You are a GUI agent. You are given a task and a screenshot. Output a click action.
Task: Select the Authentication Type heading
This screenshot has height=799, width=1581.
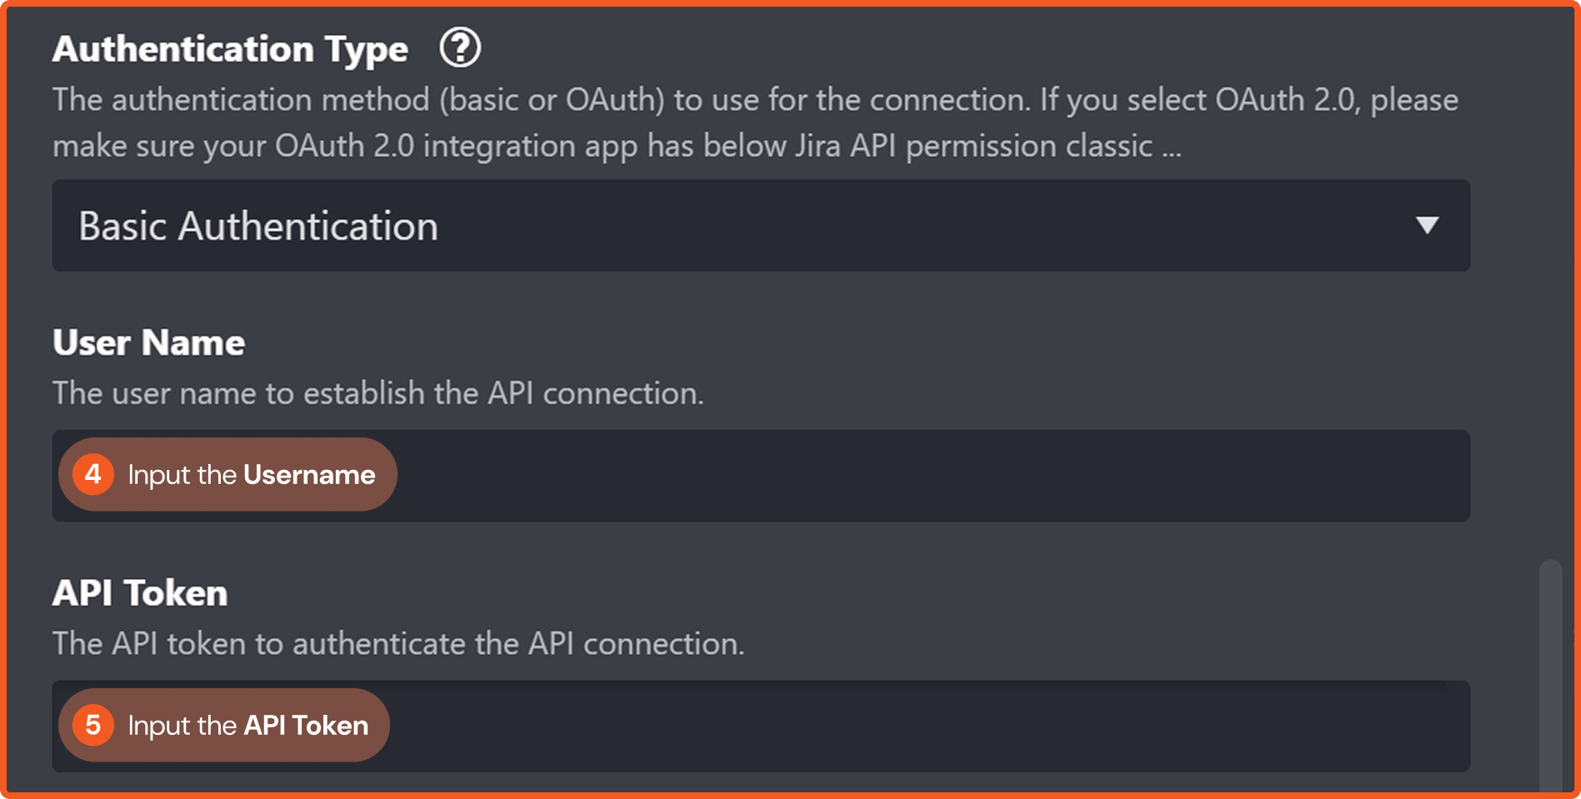click(x=230, y=49)
